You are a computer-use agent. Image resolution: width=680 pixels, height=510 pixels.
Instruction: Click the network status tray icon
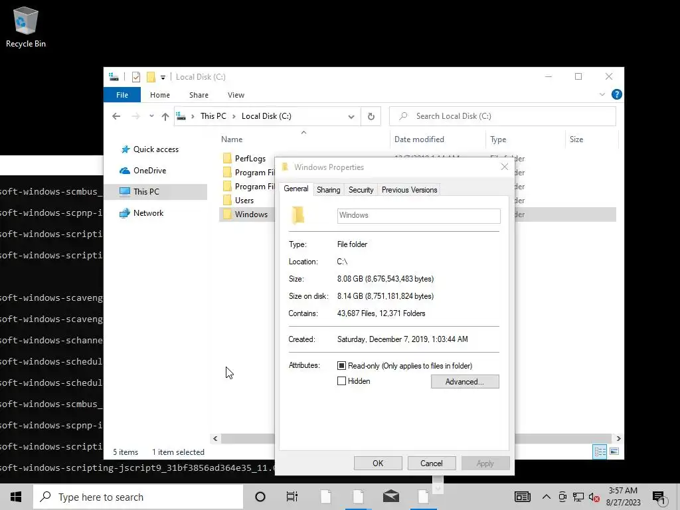tap(578, 497)
